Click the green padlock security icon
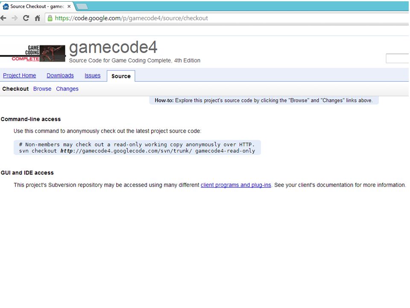Image resolution: width=410 pixels, height=308 pixels. (50, 18)
